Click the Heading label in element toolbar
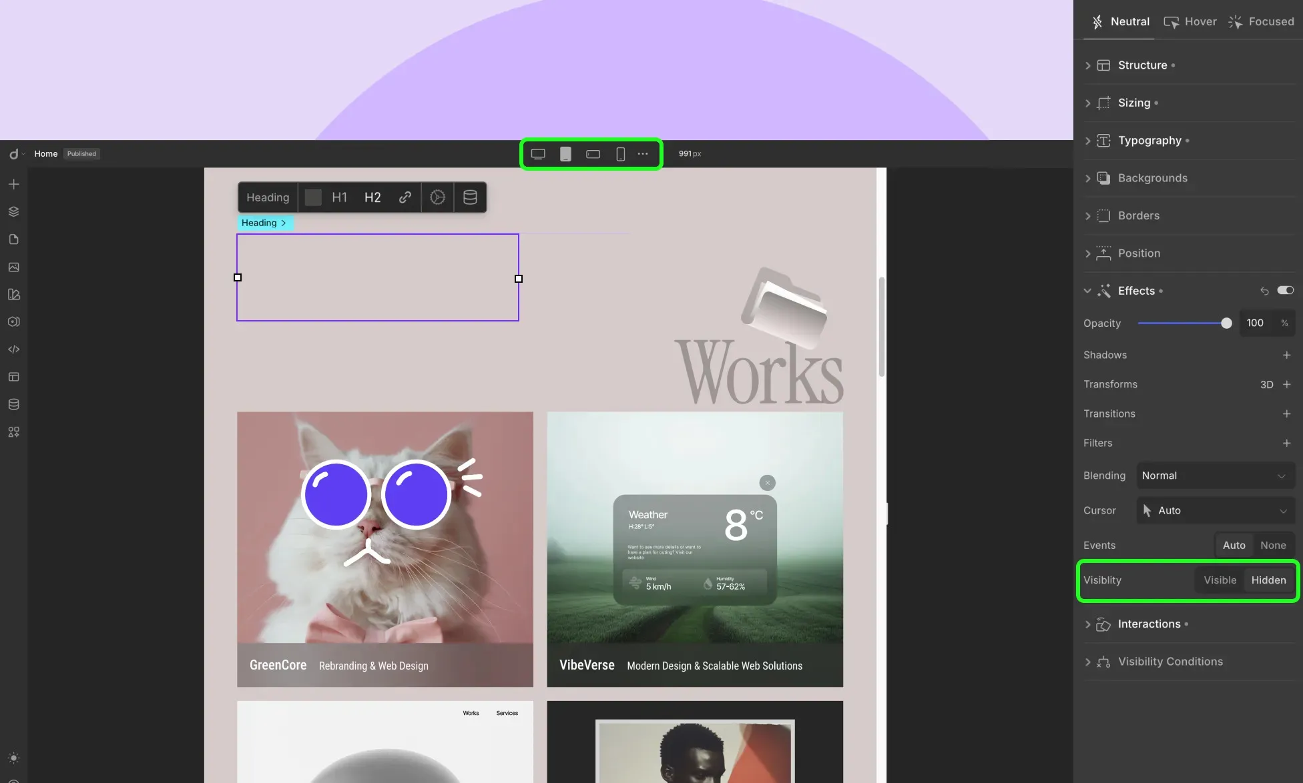Viewport: 1303px width, 783px height. (268, 197)
